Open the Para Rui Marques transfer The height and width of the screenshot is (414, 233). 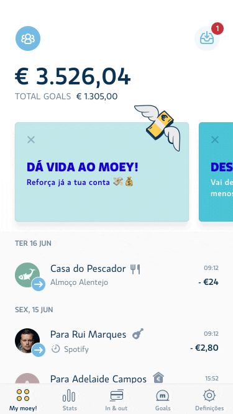117,342
